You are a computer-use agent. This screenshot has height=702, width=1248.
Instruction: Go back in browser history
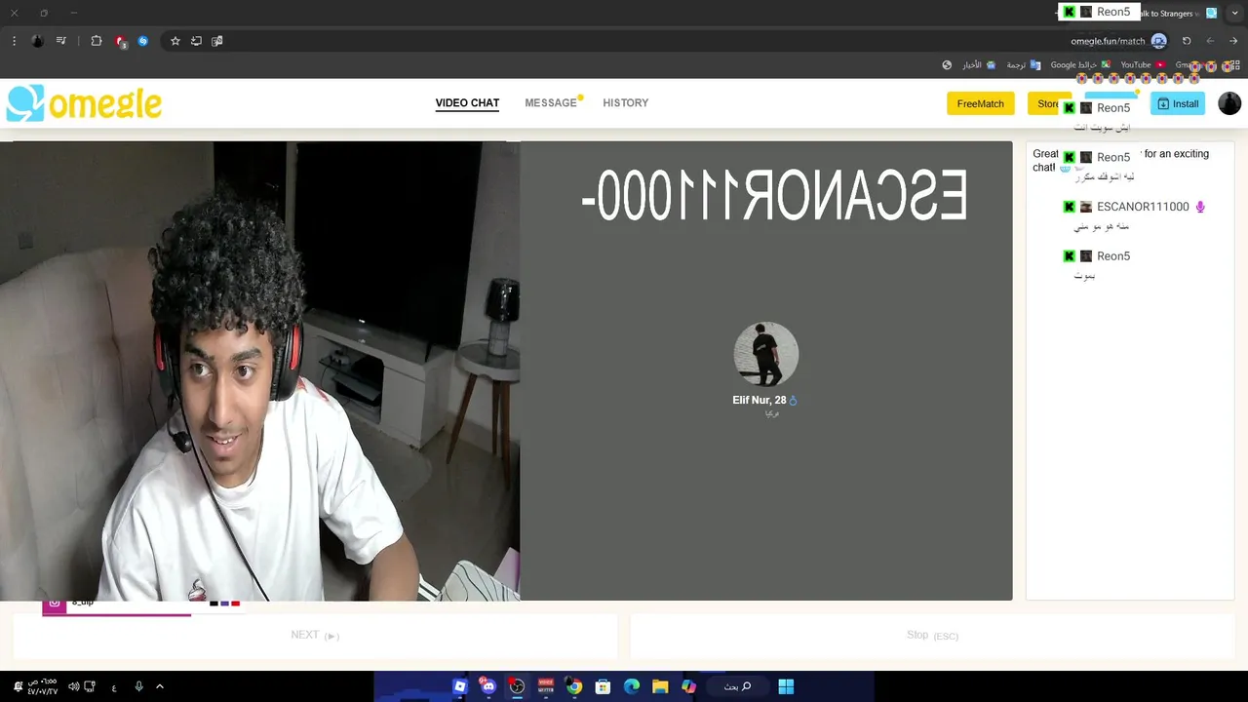click(x=1233, y=41)
